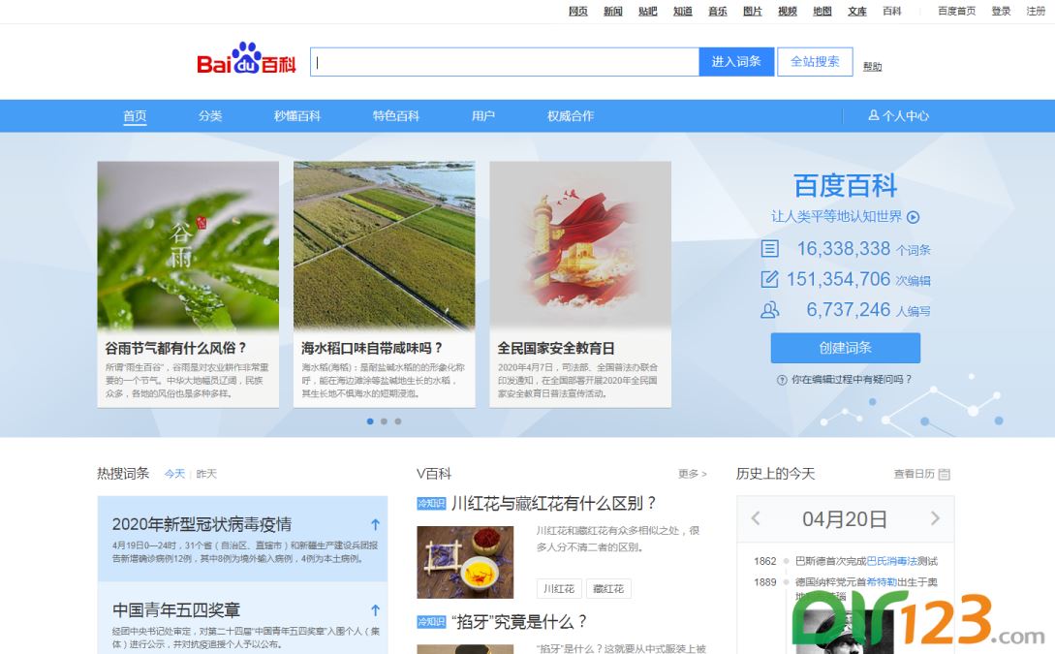1055x654 pixels.
Task: Open hot entry 2020年新型冠状病毒疫情
Action: click(x=202, y=524)
